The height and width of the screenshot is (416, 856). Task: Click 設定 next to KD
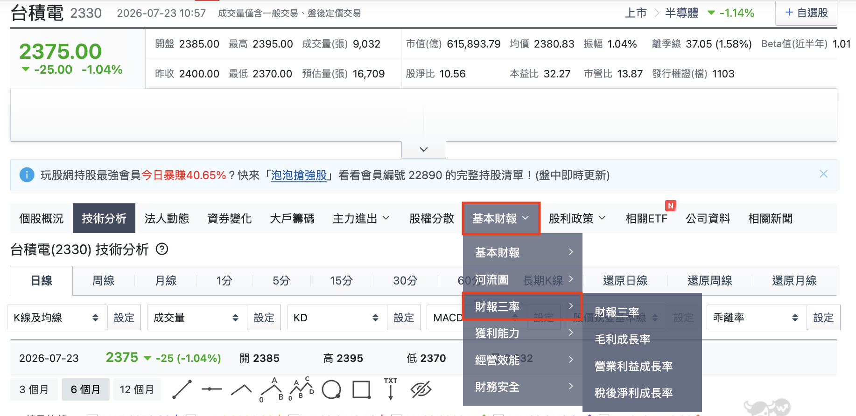point(404,318)
